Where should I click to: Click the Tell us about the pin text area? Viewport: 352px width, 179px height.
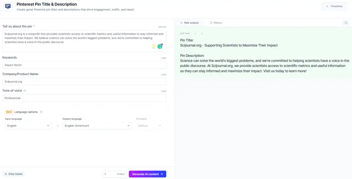point(84,41)
